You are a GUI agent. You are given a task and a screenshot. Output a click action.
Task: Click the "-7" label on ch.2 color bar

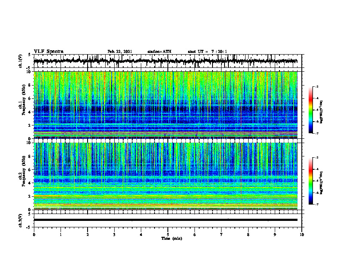[x=316, y=204]
